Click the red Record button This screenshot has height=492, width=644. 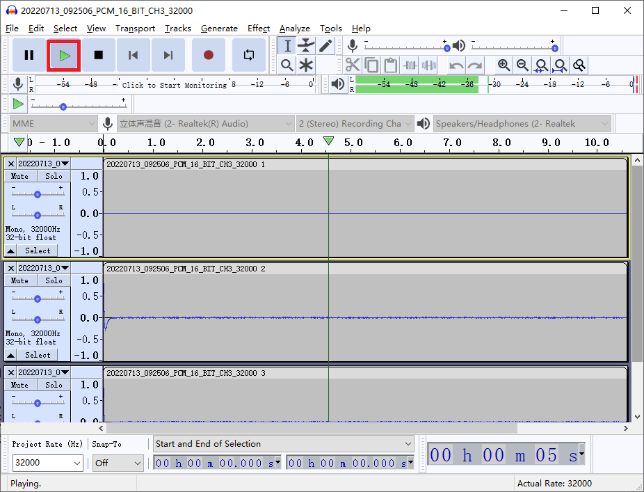click(208, 55)
